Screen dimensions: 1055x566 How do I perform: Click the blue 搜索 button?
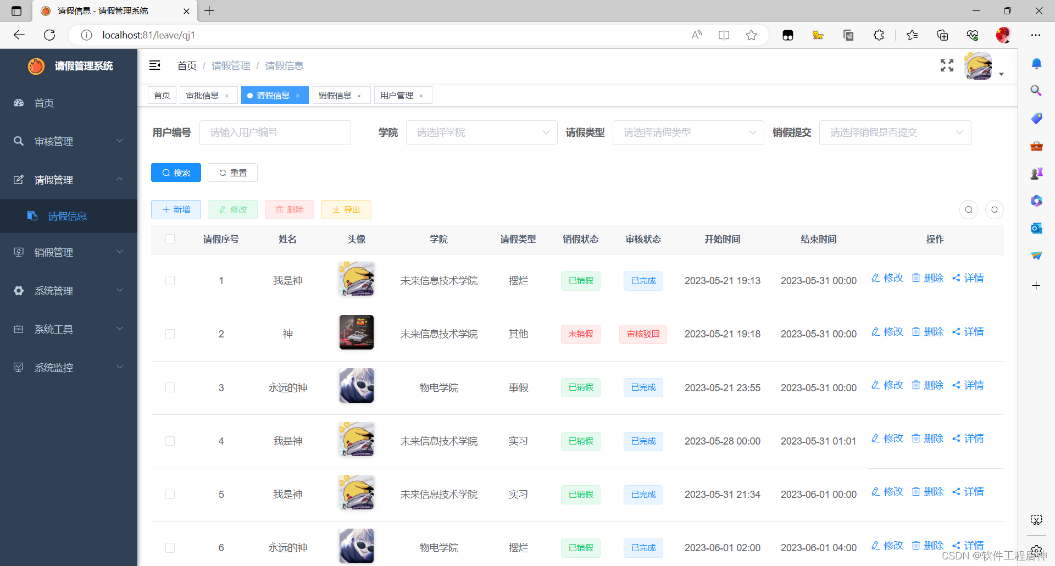pos(176,173)
